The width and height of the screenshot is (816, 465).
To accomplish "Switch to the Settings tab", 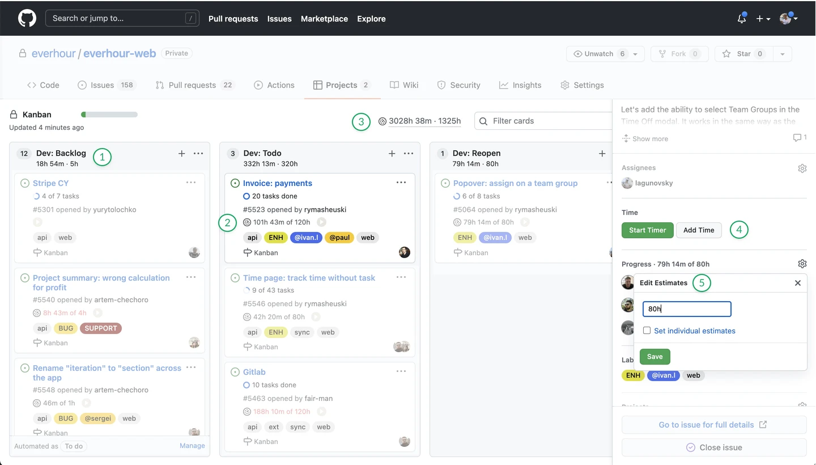I will (x=583, y=85).
